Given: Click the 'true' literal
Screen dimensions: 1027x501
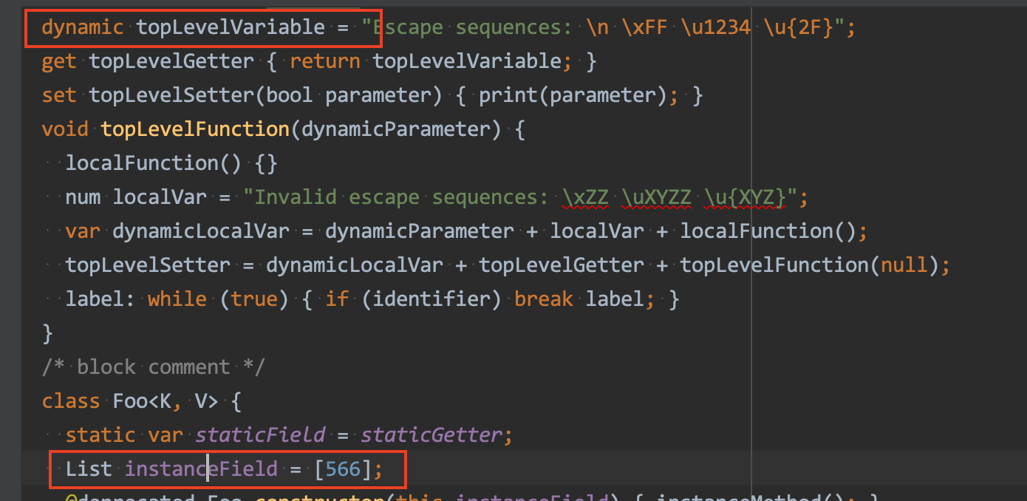Looking at the screenshot, I should click(x=254, y=299).
